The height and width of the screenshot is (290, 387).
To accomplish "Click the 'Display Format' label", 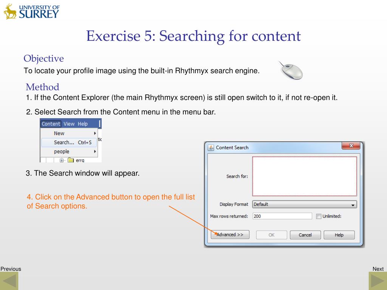I will point(234,204).
